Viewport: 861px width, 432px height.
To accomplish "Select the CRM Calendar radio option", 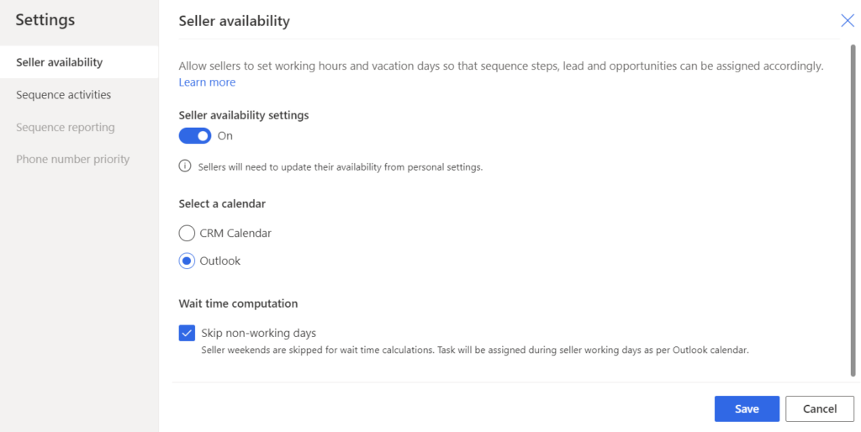I will 187,233.
